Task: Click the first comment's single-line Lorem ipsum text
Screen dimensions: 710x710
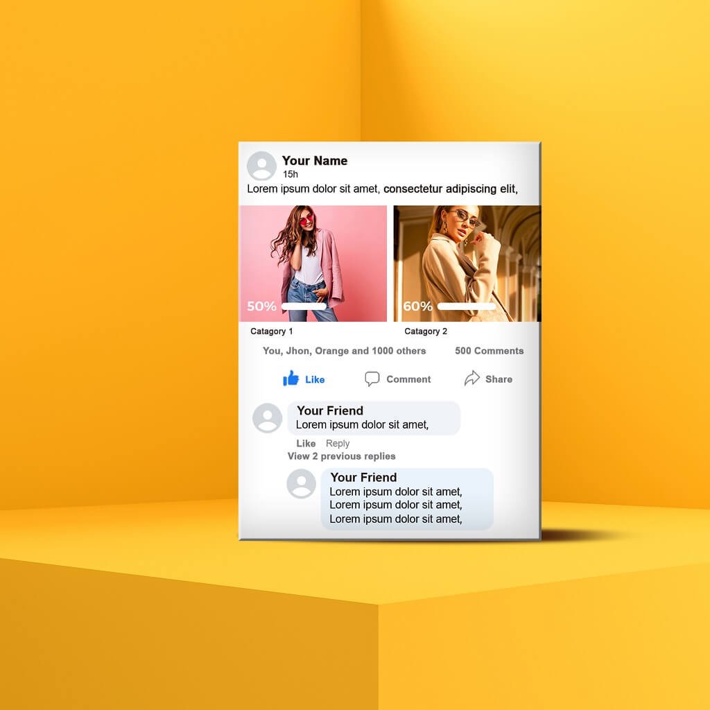Action: pyautogui.click(x=362, y=425)
